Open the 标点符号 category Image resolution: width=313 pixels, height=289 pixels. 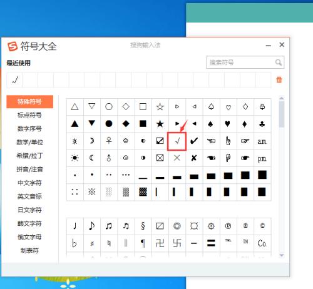[29, 115]
